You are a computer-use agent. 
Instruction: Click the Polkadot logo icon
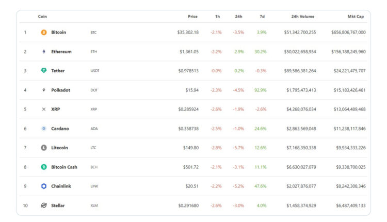(x=44, y=90)
